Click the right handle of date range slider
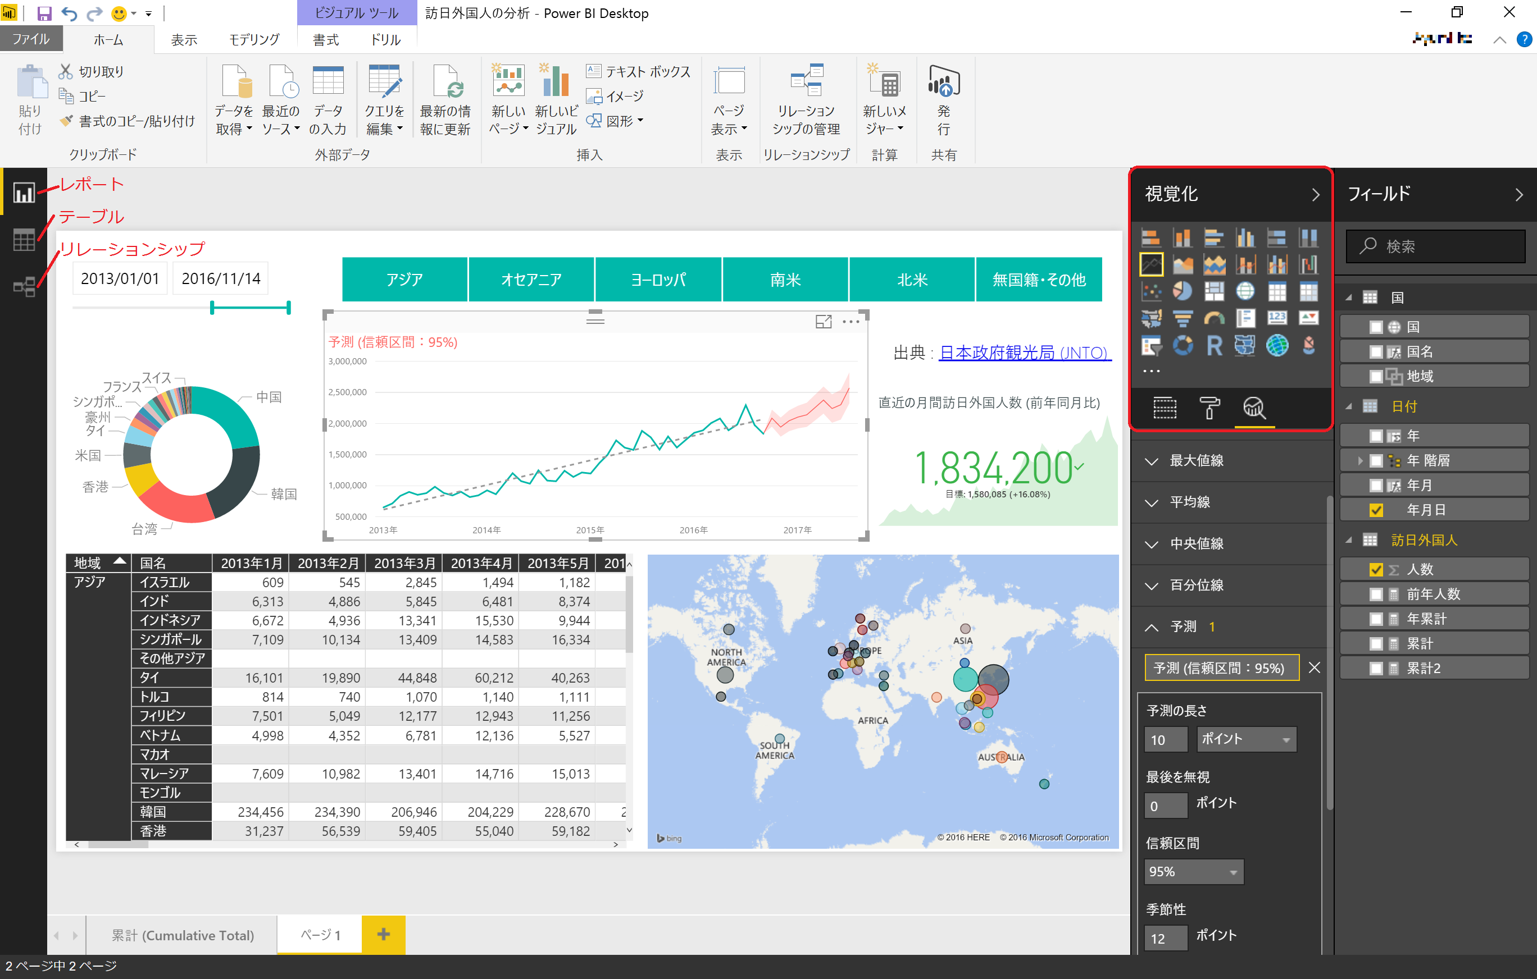Viewport: 1537px width, 979px height. 289,308
